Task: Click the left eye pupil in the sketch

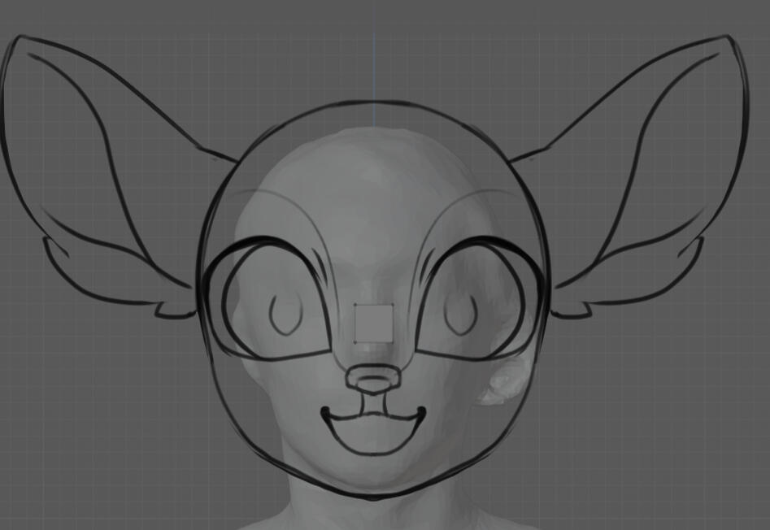Action: point(285,315)
